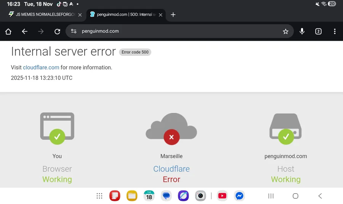
Task: Open the calendar app showing 18
Action: pos(149,196)
